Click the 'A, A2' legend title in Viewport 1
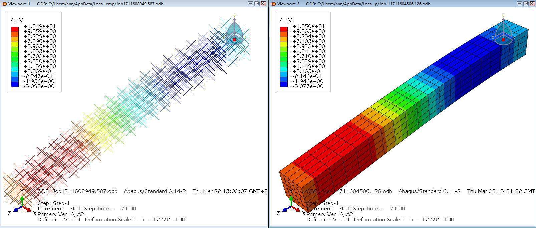This screenshot has width=536, height=228. 18,20
